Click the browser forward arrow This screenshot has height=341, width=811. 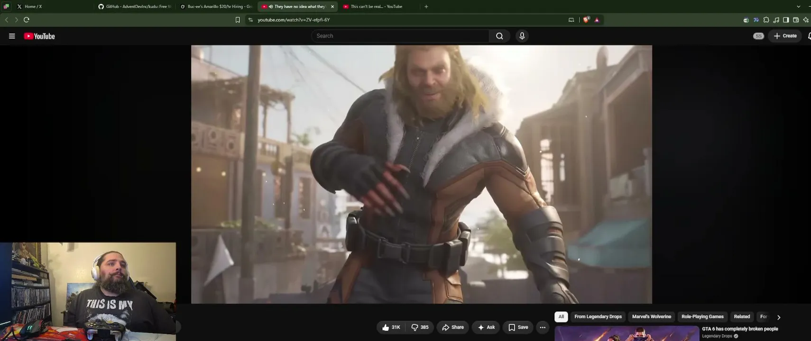(16, 20)
